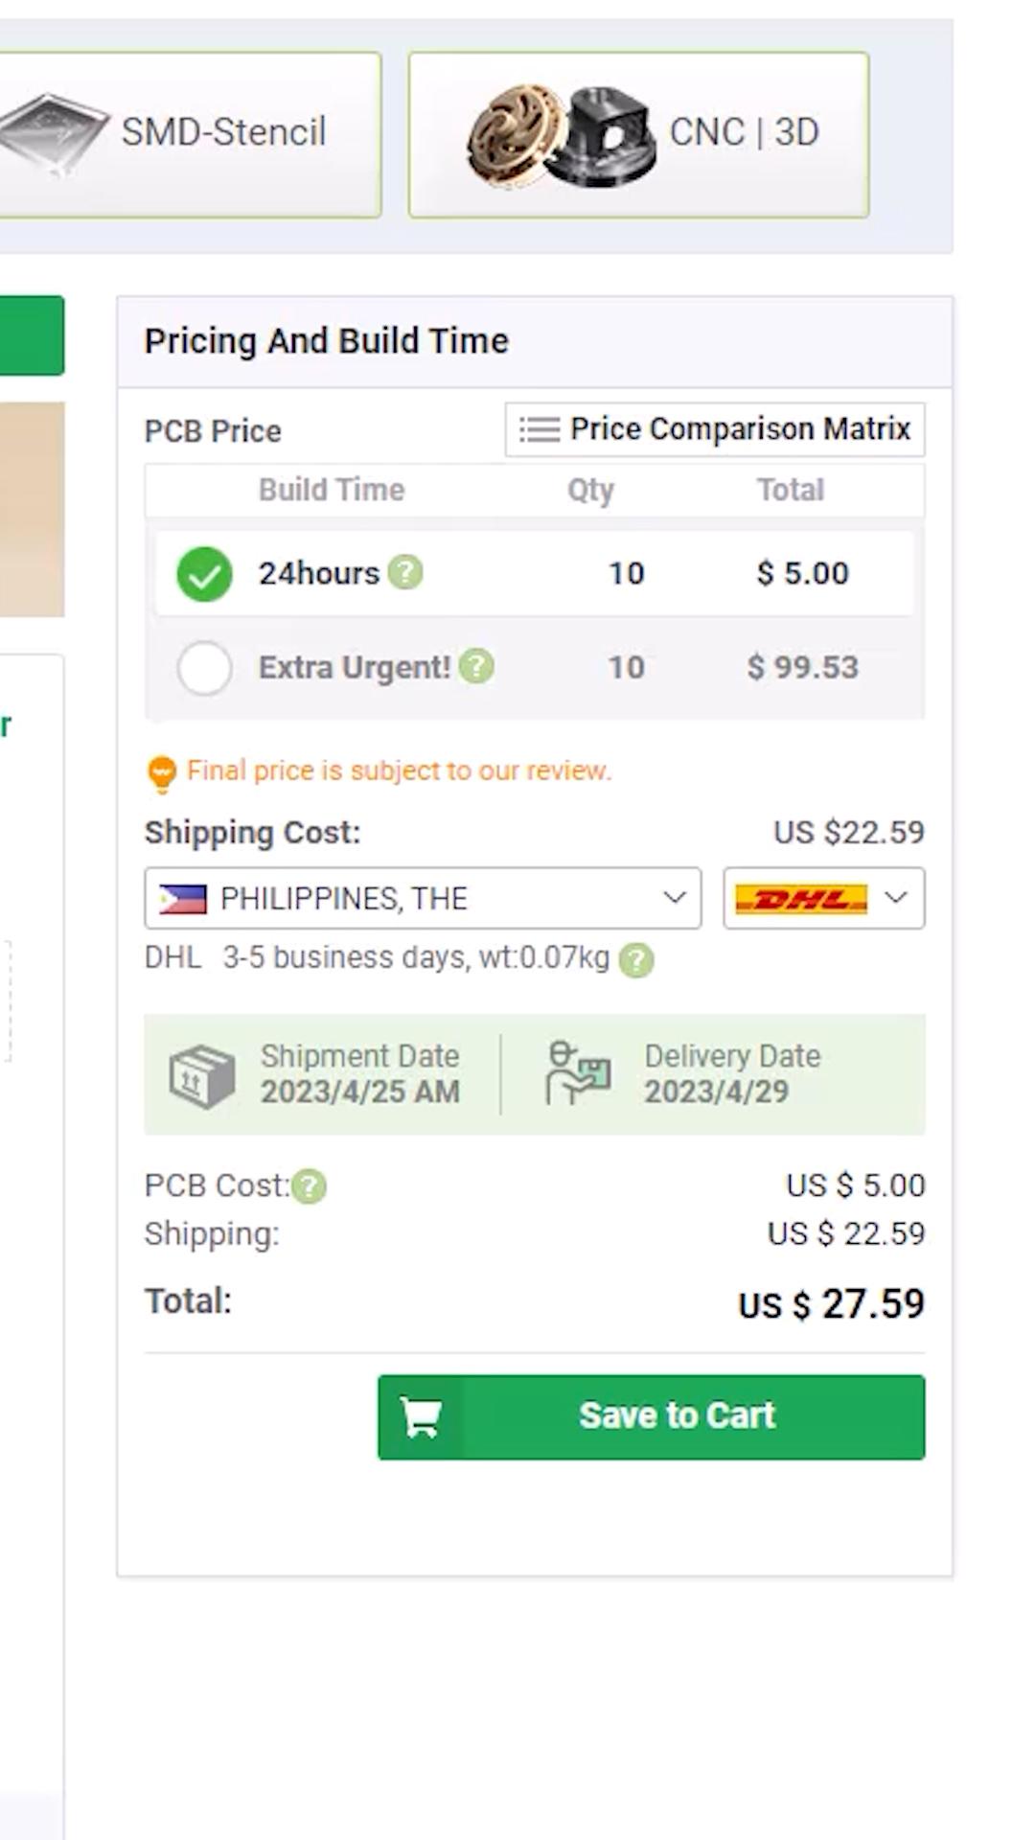Click help icon after shipping weight
1035x1840 pixels.
coord(636,959)
